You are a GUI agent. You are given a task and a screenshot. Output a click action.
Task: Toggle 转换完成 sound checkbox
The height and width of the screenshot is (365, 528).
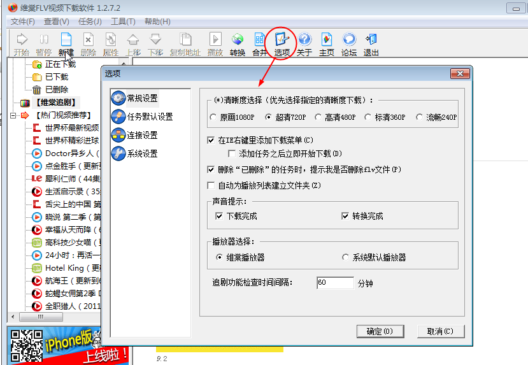pos(345,216)
